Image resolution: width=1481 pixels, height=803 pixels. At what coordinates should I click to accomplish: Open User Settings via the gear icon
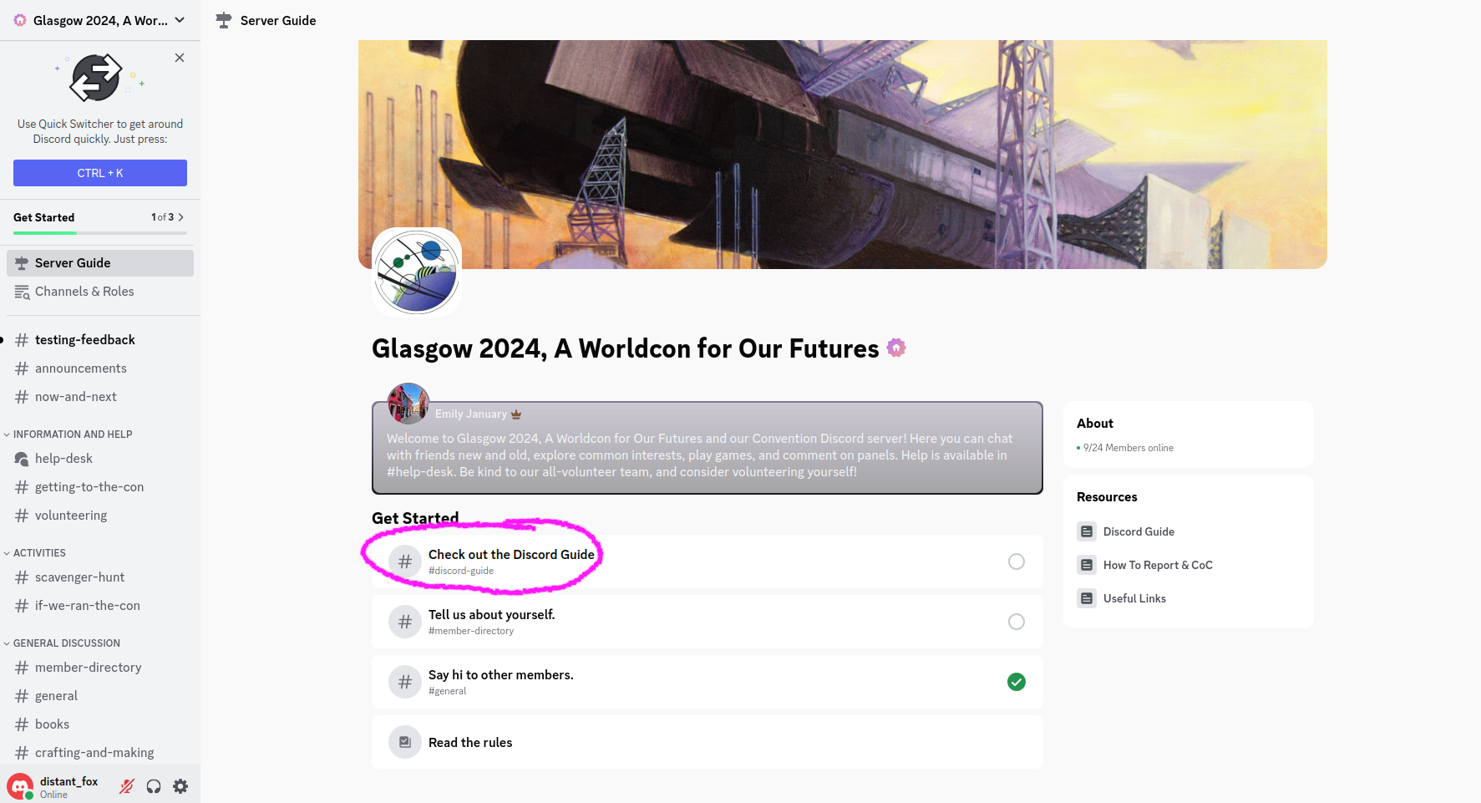pos(180,785)
